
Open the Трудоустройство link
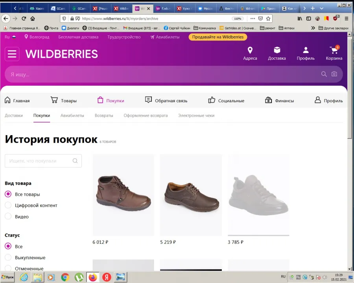(x=124, y=37)
